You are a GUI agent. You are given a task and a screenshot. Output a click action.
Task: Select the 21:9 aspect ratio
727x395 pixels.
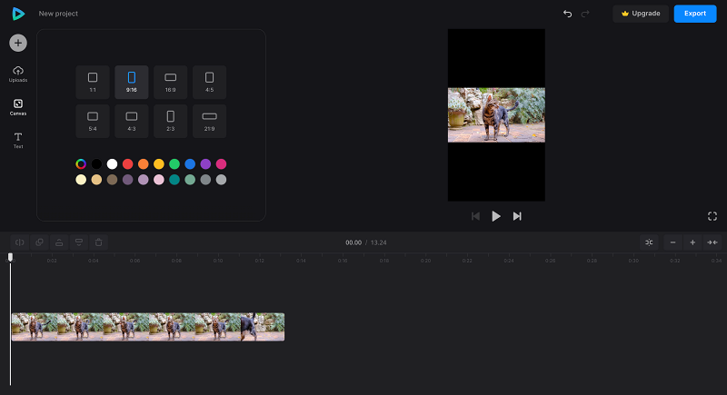click(210, 121)
